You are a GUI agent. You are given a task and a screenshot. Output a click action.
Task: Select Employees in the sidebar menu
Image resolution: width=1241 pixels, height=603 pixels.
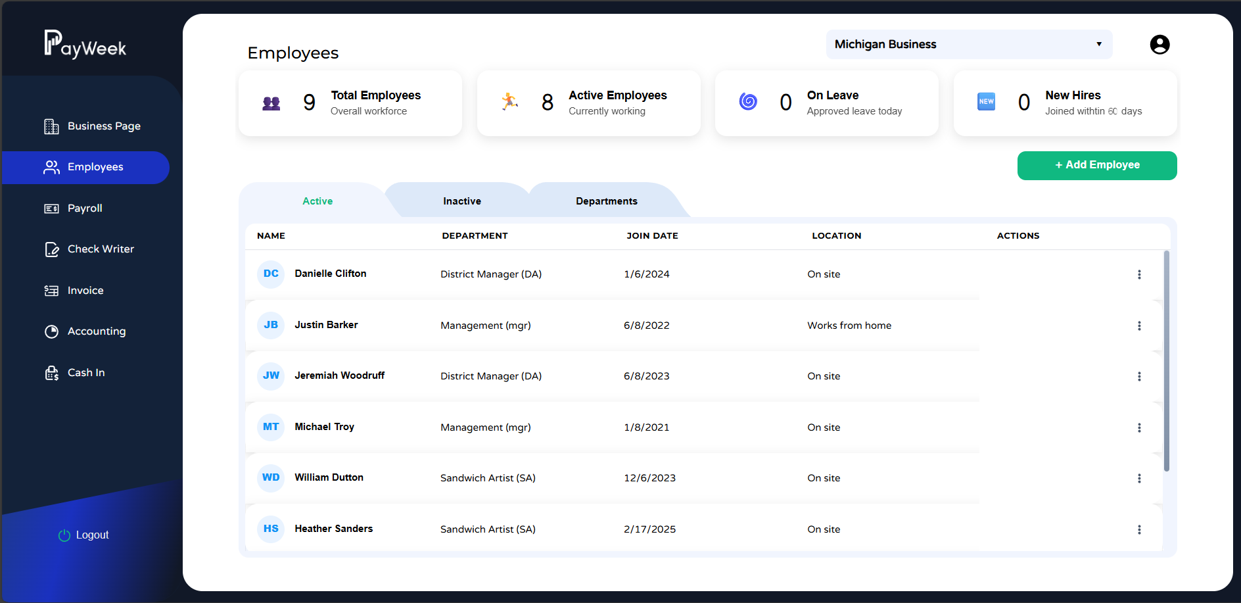(x=85, y=168)
